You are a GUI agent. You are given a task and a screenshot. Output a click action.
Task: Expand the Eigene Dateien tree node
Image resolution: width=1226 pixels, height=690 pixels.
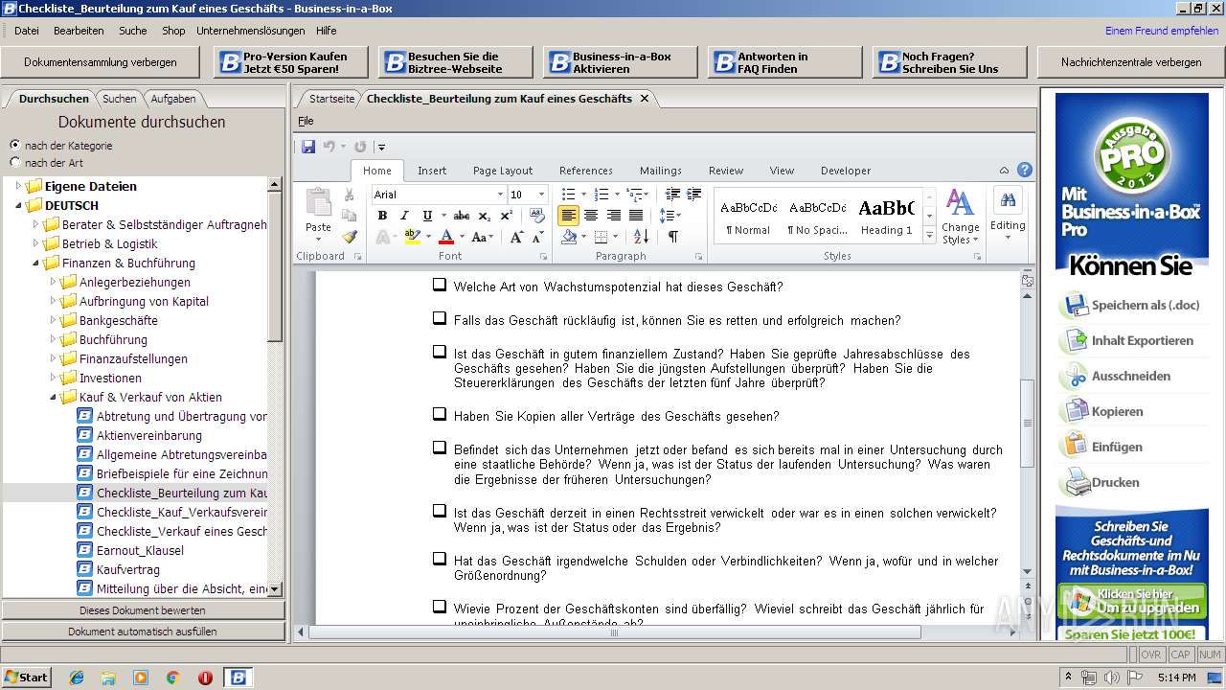click(x=18, y=186)
